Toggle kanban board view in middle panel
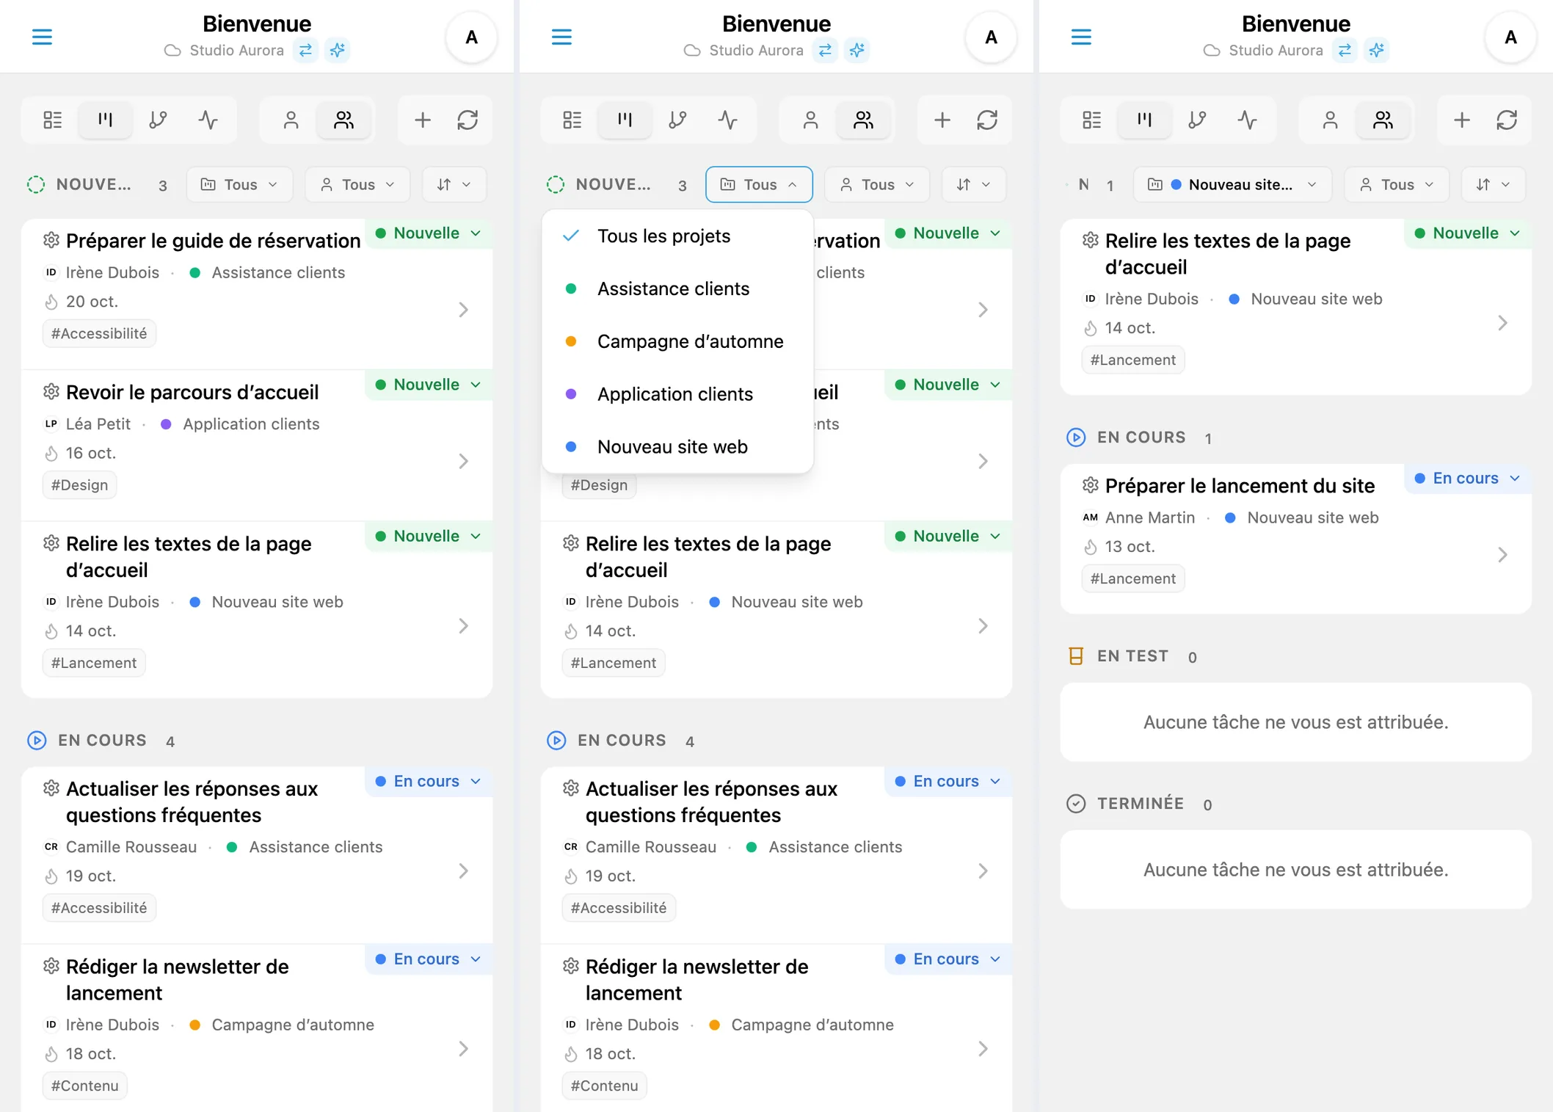This screenshot has width=1553, height=1112. 625,120
